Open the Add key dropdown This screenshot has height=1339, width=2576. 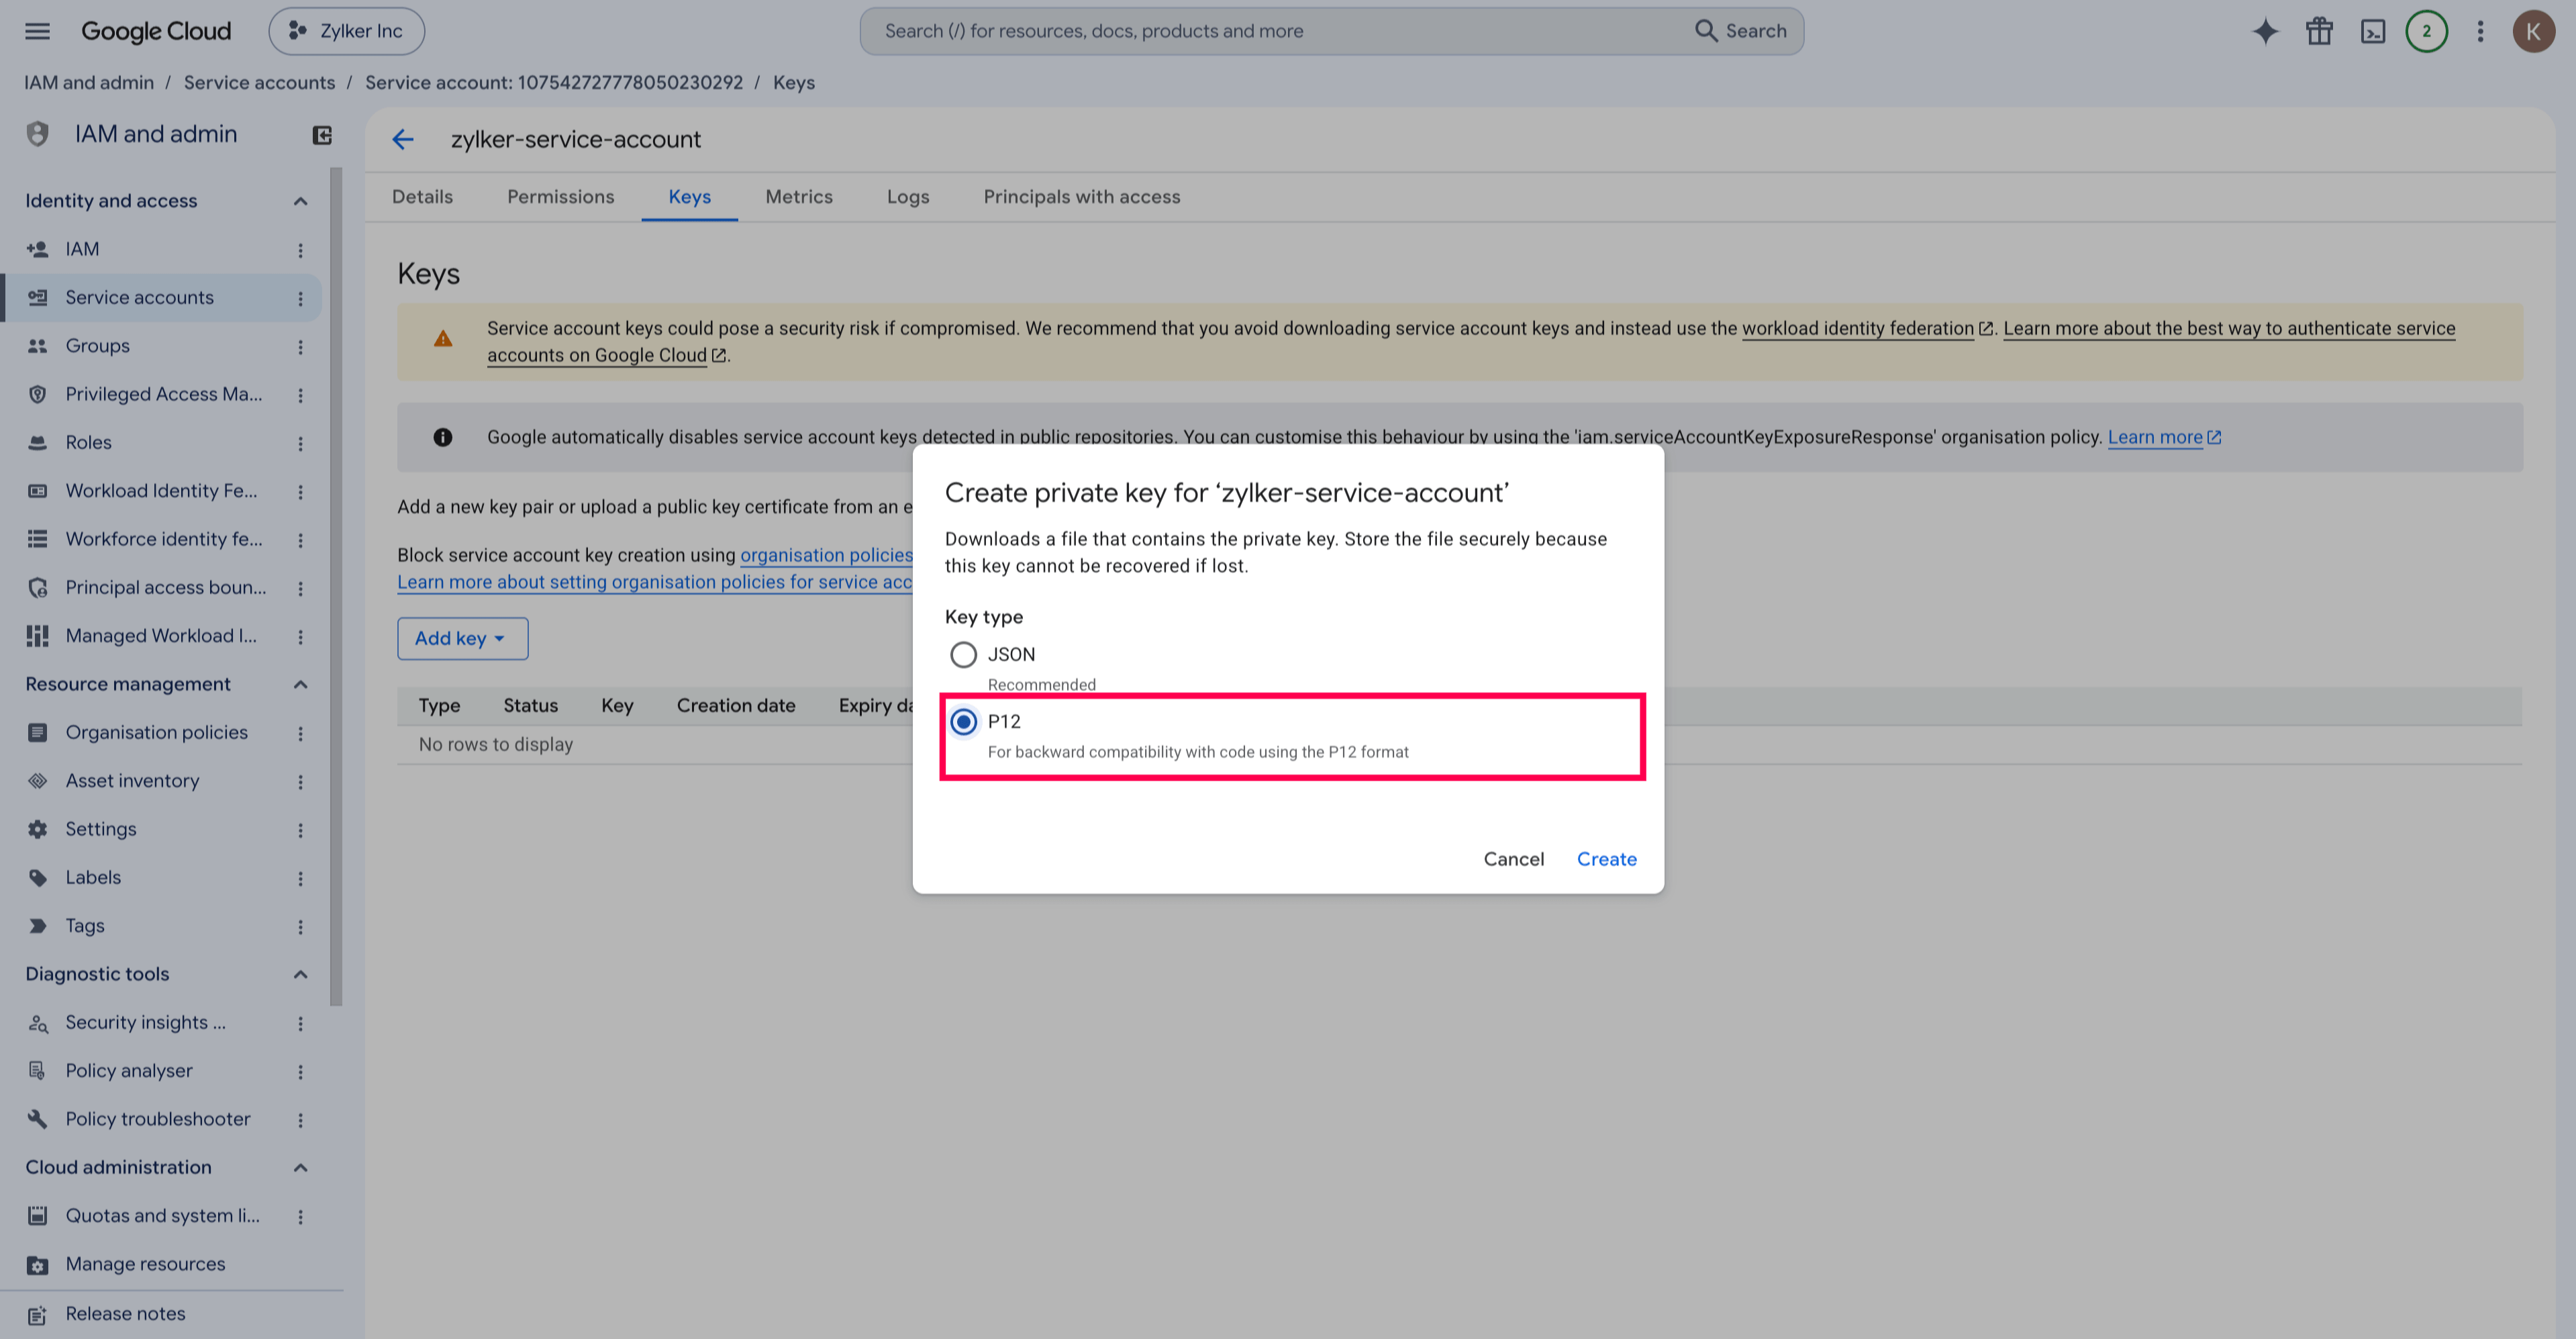(462, 638)
